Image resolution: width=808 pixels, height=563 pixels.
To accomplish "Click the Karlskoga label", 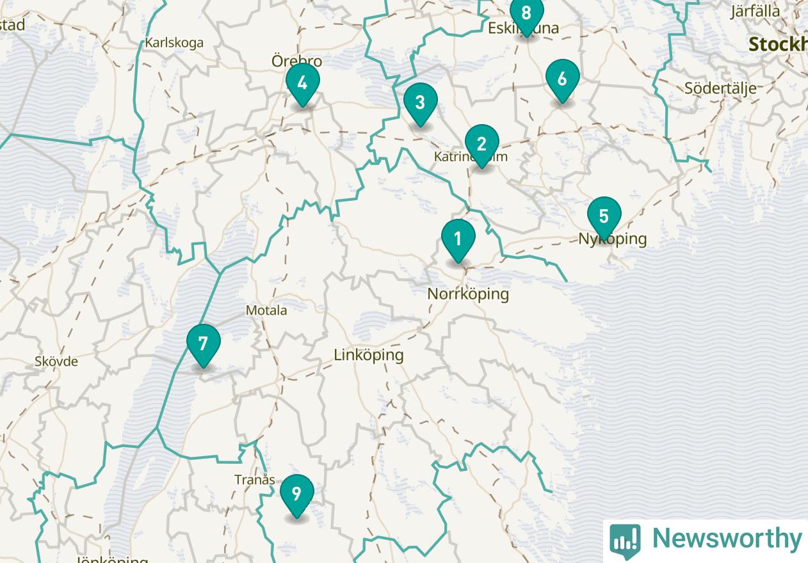I will click(174, 43).
